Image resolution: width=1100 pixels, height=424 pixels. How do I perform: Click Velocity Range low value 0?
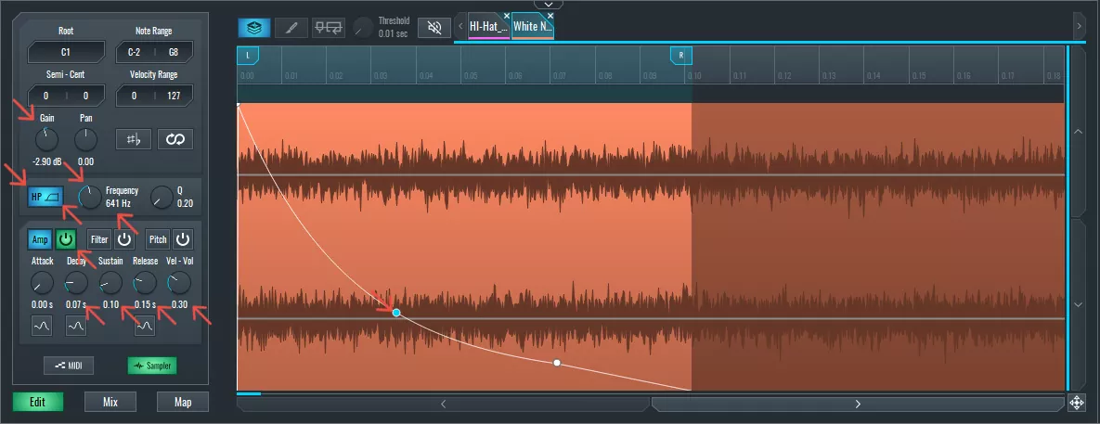click(x=134, y=96)
